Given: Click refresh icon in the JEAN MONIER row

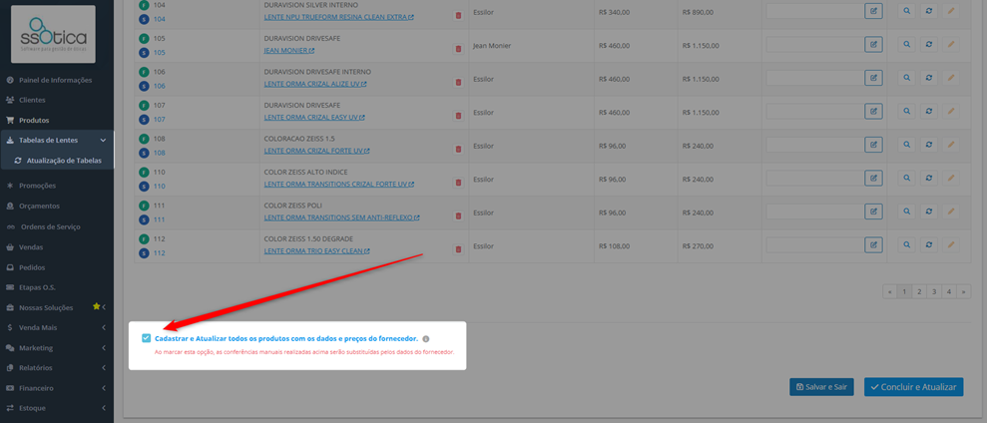Looking at the screenshot, I should (x=928, y=44).
